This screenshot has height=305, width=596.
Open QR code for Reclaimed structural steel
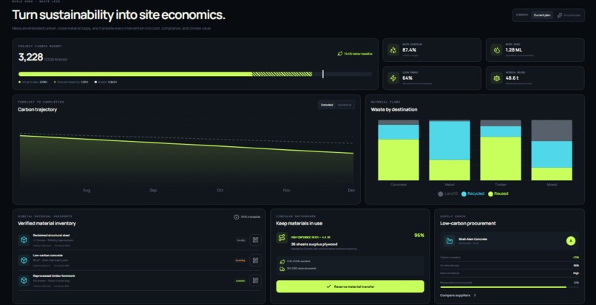(x=255, y=240)
